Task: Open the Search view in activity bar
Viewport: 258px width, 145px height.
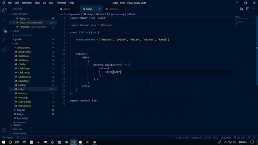Action: (4, 20)
